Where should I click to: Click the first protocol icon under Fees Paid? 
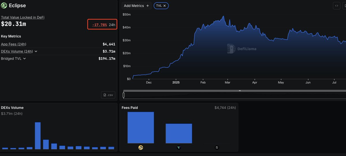point(141,148)
